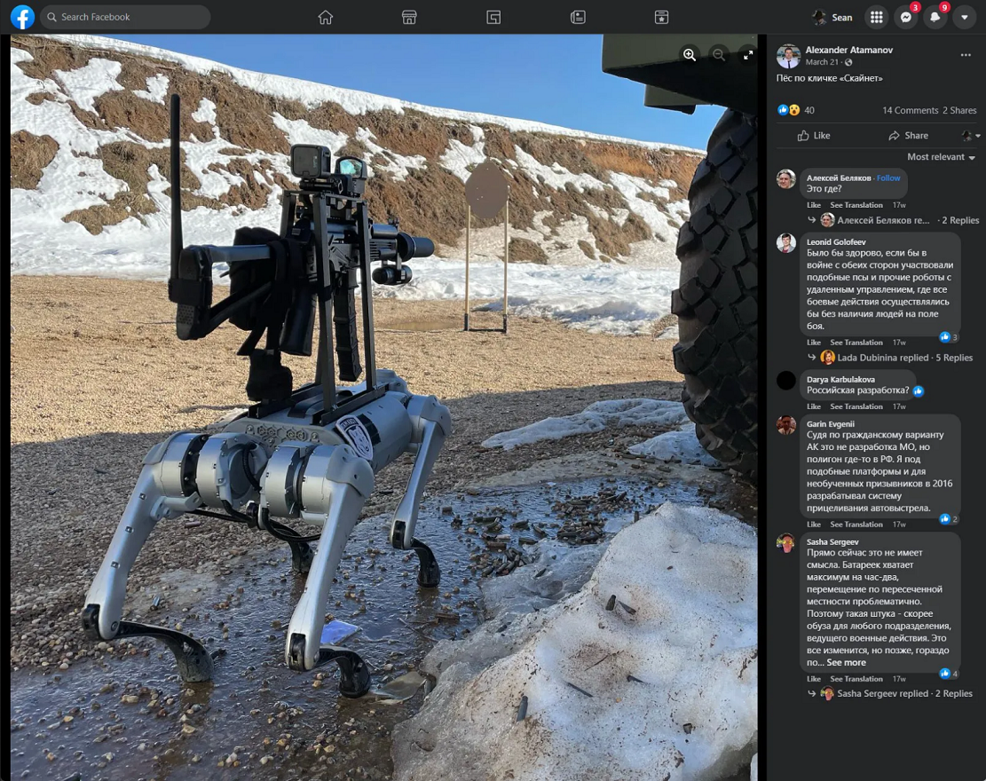The image size is (986, 781).
Task: Like Darya Karbulakova's comment
Action: coord(813,406)
